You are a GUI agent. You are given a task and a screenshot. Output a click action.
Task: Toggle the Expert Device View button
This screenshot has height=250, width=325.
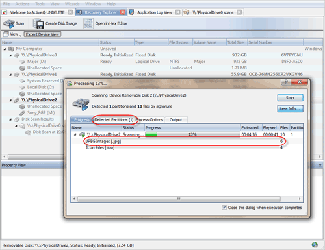[x=42, y=34]
